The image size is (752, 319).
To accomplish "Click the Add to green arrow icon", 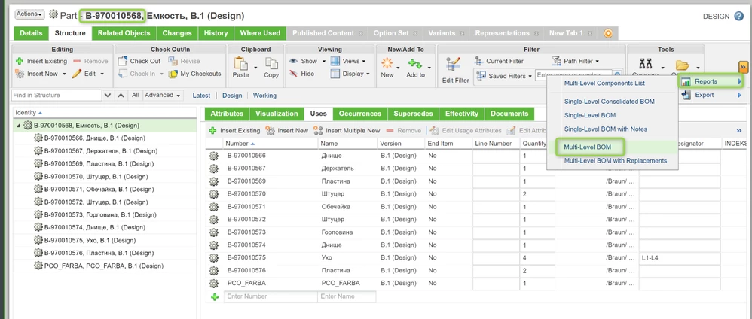I will [414, 64].
